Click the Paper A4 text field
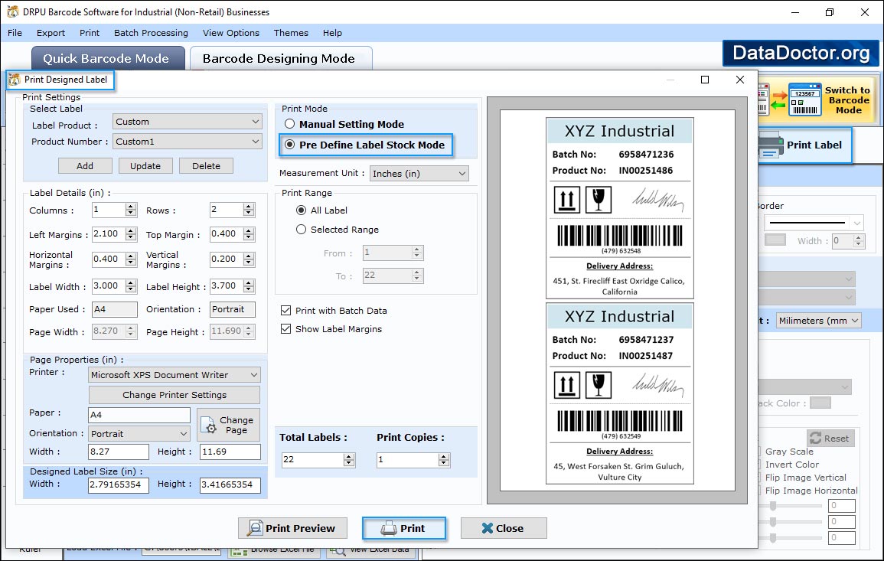Viewport: 884px width, 561px height. click(139, 415)
